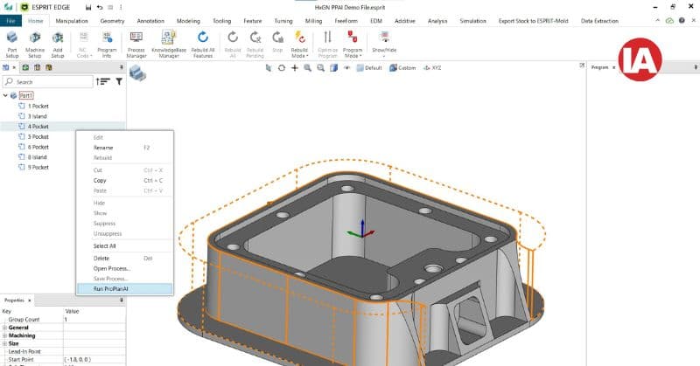Undo using the title bar arrow
The image size is (700, 366).
pyautogui.click(x=99, y=8)
